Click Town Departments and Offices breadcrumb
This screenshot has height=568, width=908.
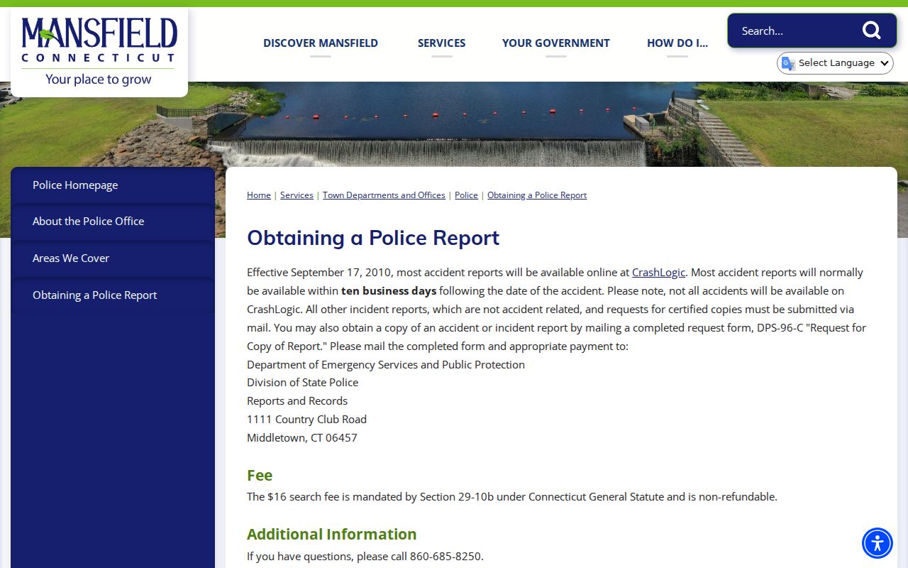point(384,195)
